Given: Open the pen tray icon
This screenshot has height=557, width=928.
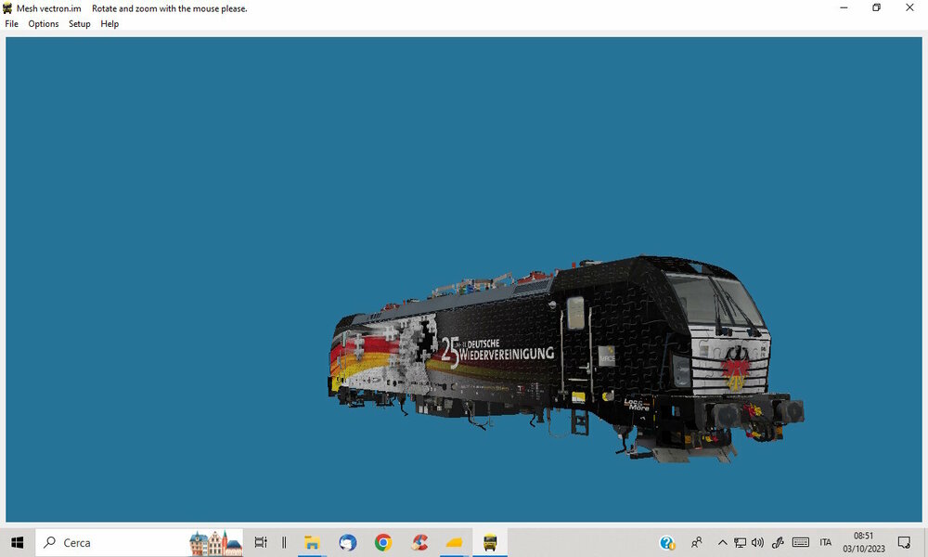Looking at the screenshot, I should click(778, 542).
